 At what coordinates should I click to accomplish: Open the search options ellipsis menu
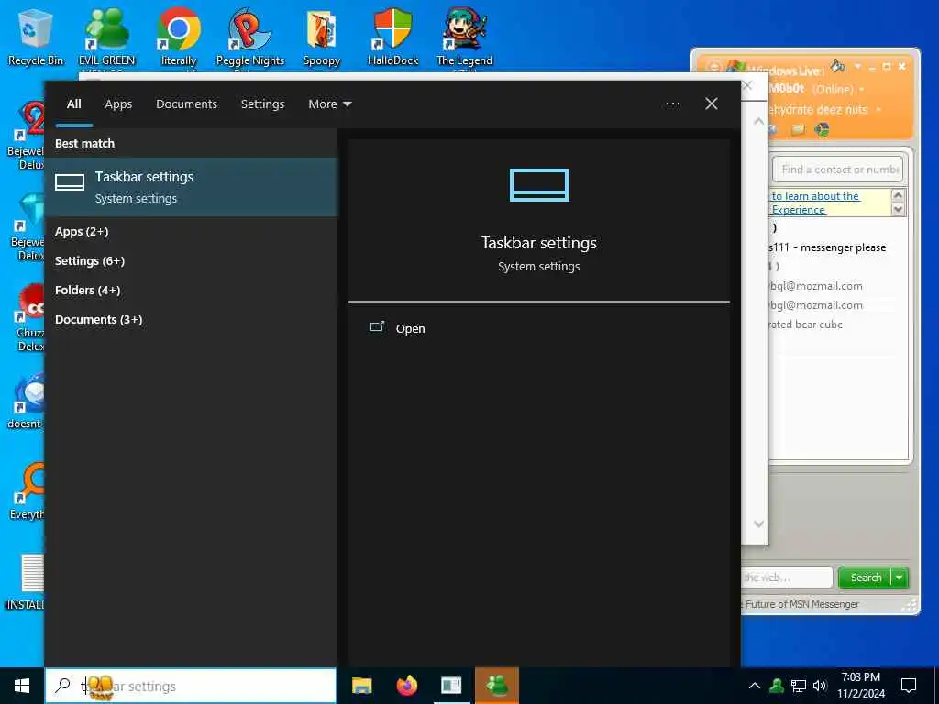pyautogui.click(x=672, y=104)
